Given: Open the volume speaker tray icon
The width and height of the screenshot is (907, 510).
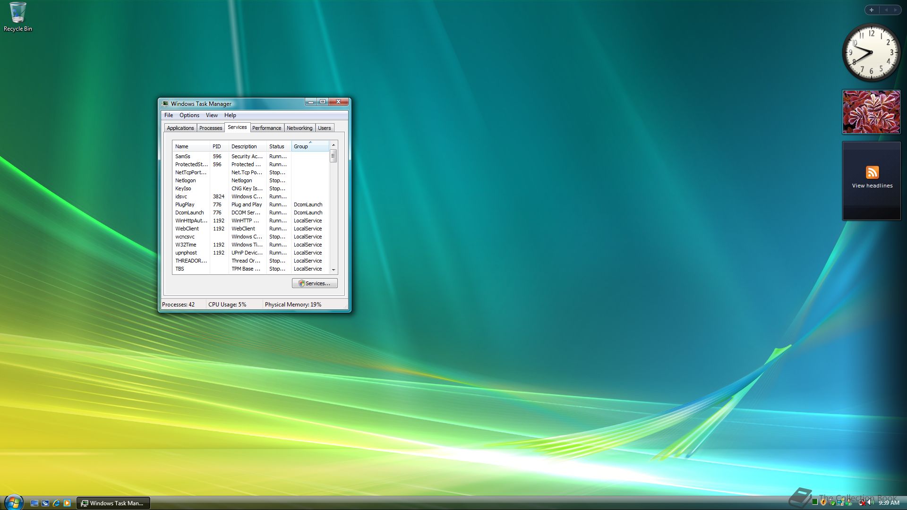Looking at the screenshot, I should point(870,502).
